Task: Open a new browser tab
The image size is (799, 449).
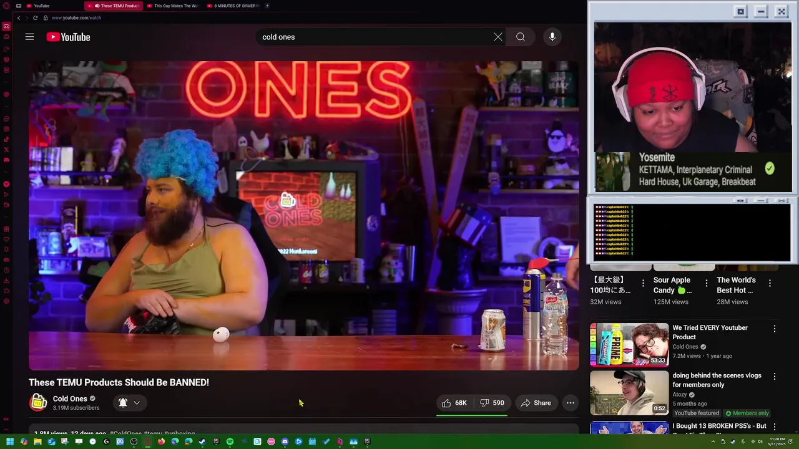Action: [x=267, y=6]
